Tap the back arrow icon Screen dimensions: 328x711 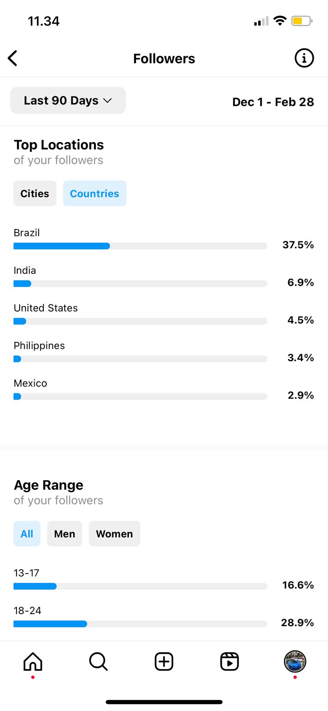coord(13,58)
